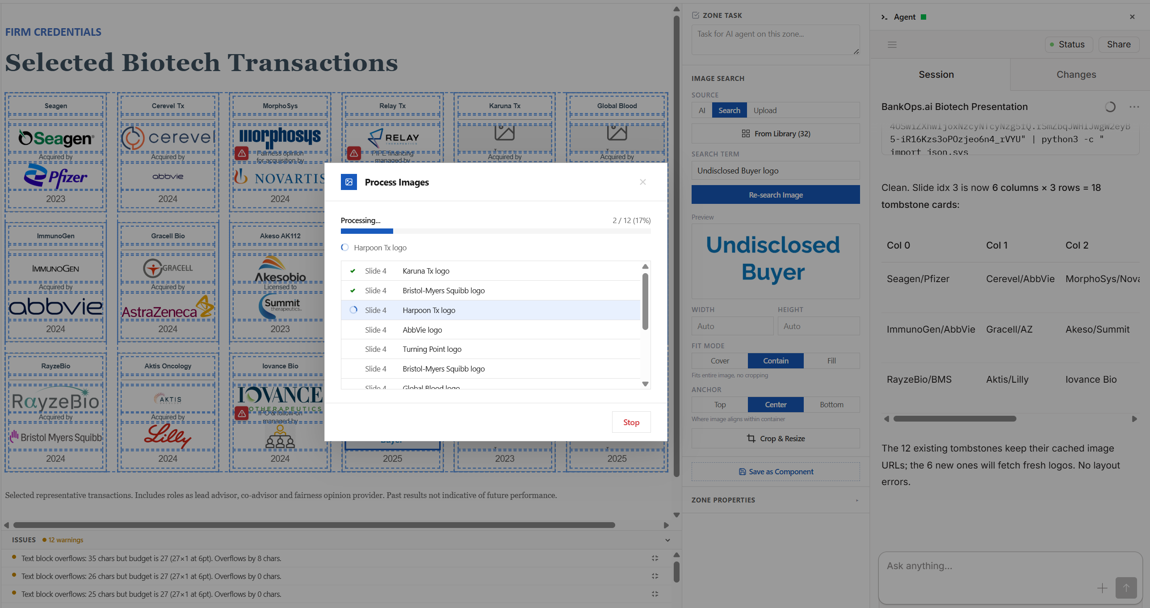
Task: Click the Width input field
Action: click(732, 326)
